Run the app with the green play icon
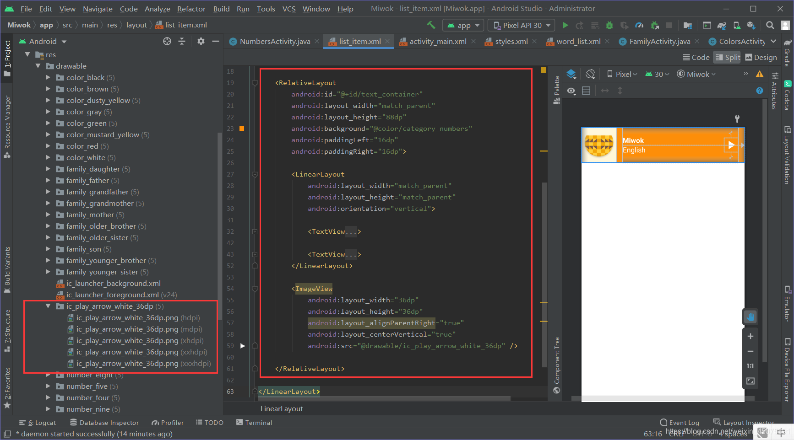 565,25
